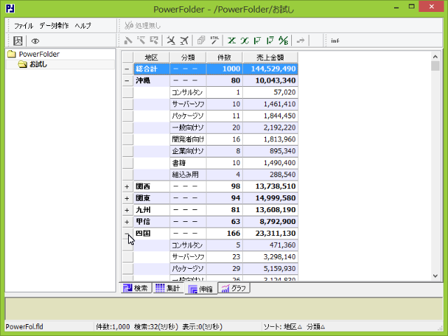The width and height of the screenshot is (448, 336).
Task: Click the 1,844,450 sales cell
Action: click(270, 115)
